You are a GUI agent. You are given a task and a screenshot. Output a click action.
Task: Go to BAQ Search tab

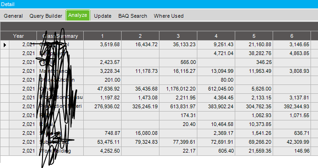133,16
